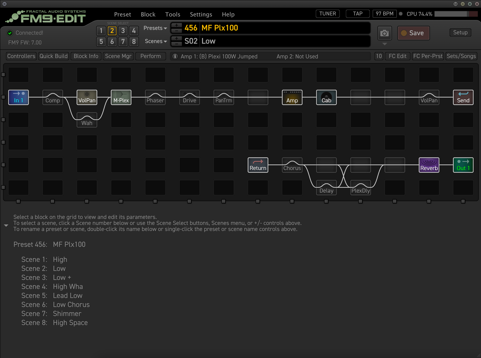The height and width of the screenshot is (358, 481).
Task: Switch to scene 6 button
Action: pyautogui.click(x=112, y=42)
